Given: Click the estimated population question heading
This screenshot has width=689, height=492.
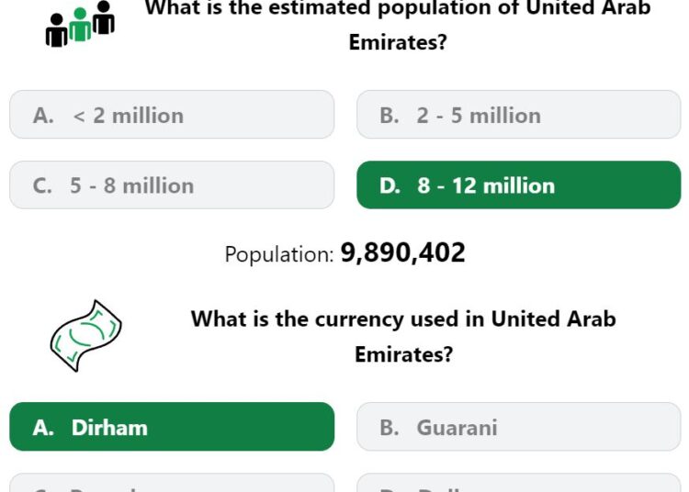Looking at the screenshot, I should [x=398, y=25].
